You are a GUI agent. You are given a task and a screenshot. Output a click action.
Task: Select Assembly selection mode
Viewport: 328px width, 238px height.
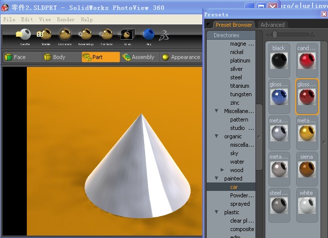tap(140, 57)
